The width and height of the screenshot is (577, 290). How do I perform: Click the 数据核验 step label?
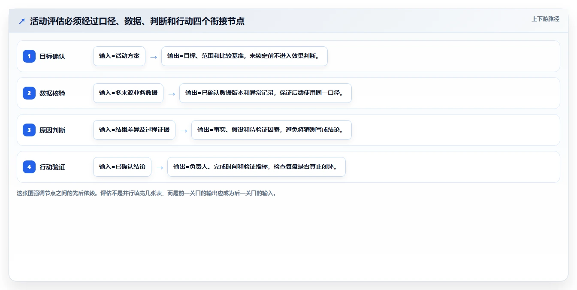52,93
